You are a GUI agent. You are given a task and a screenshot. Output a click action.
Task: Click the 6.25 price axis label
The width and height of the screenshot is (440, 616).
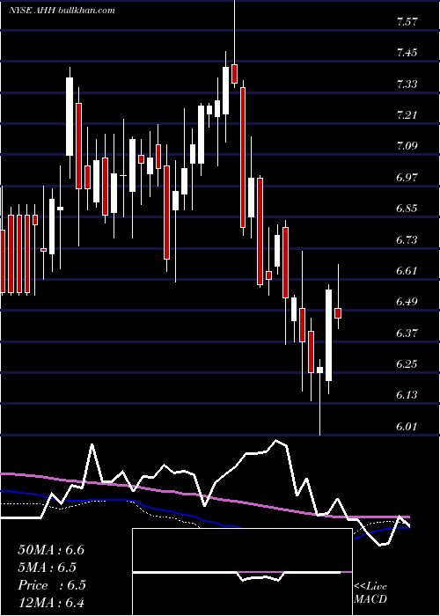coord(407,364)
